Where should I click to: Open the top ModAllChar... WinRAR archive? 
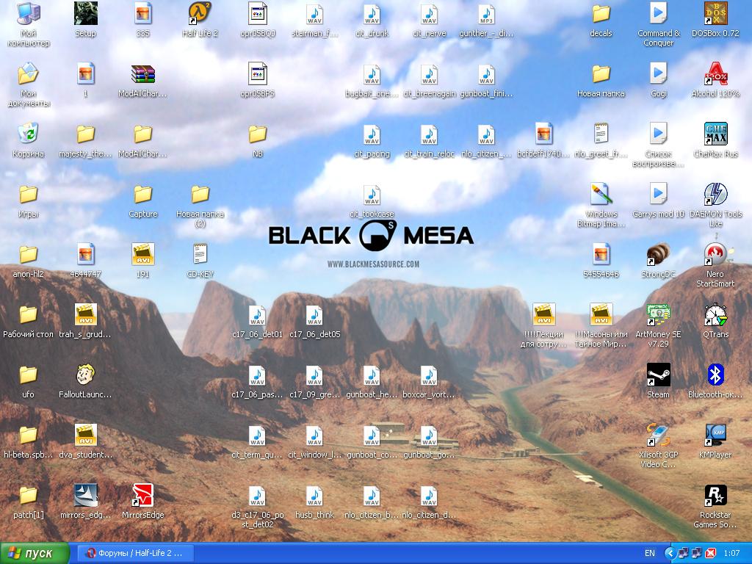(x=143, y=74)
